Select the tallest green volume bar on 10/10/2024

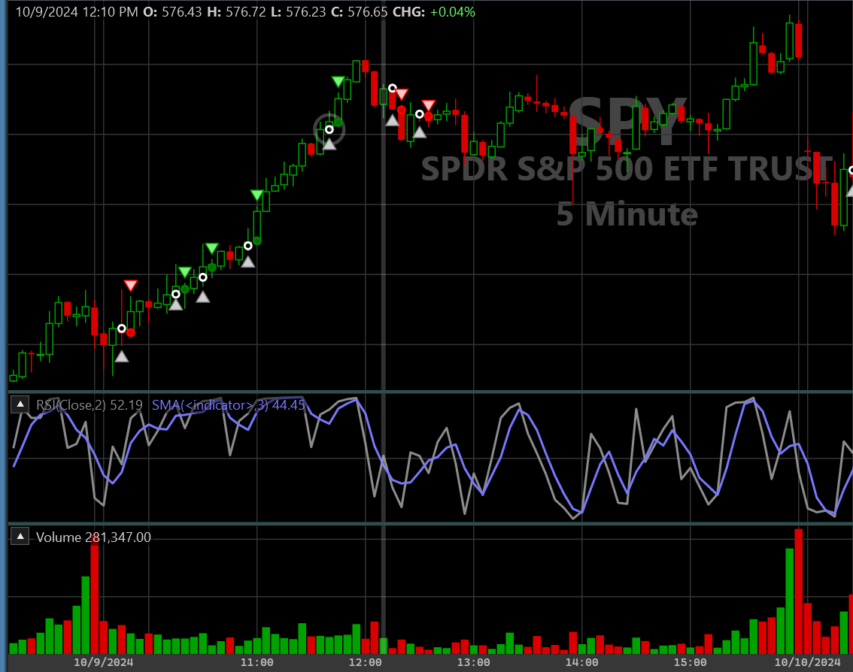point(789,600)
